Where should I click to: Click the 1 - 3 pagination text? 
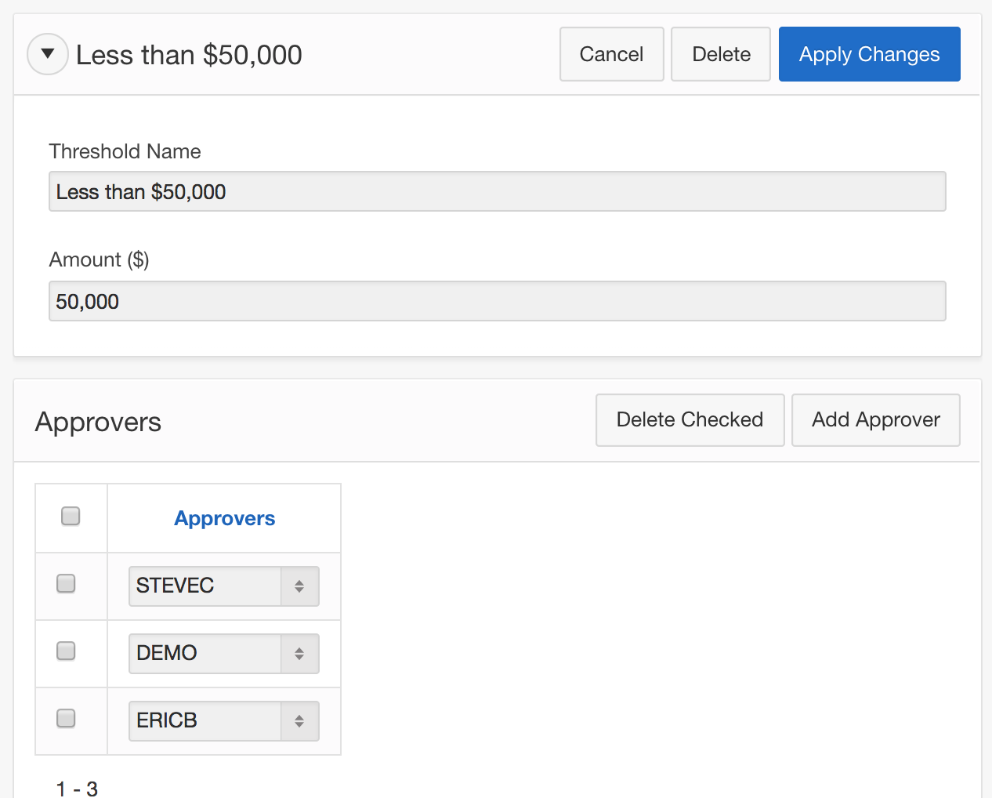[77, 788]
